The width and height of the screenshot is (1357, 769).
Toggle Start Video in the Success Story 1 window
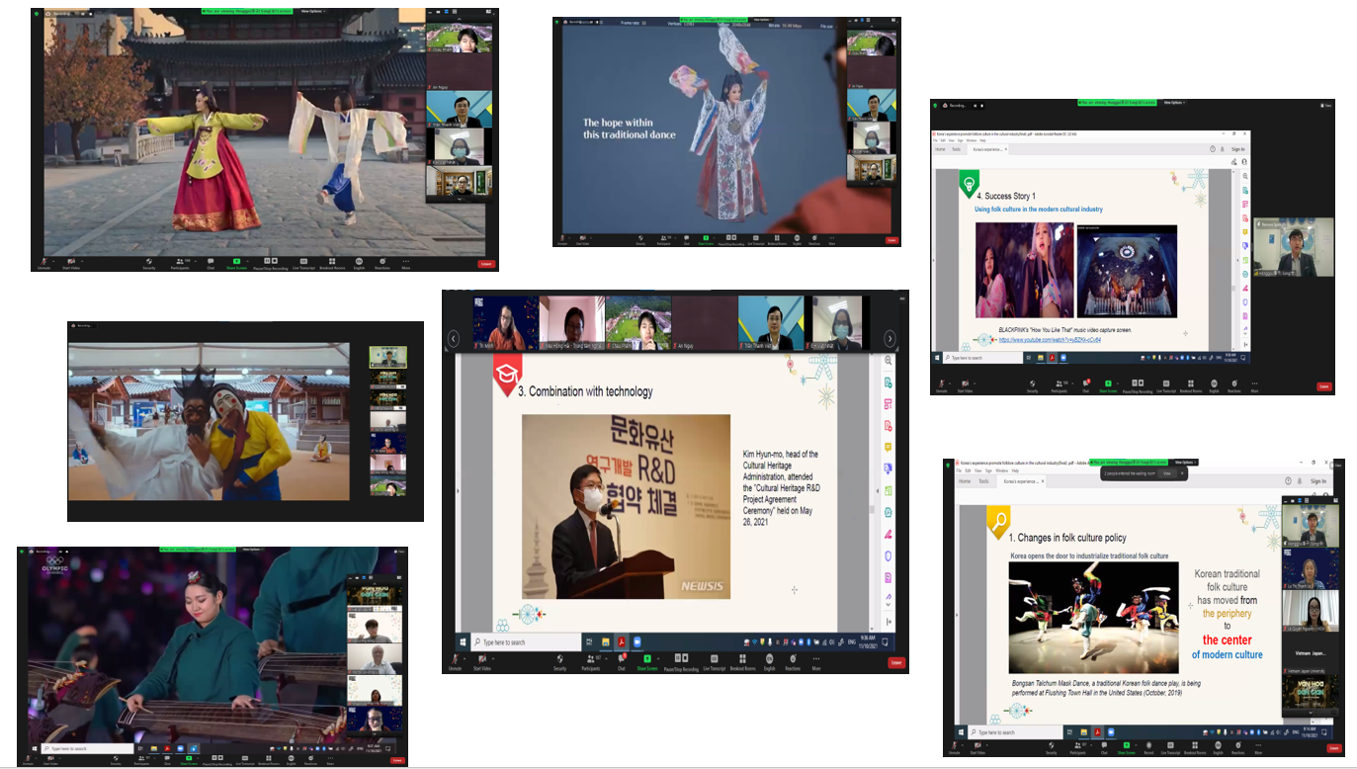tap(966, 388)
